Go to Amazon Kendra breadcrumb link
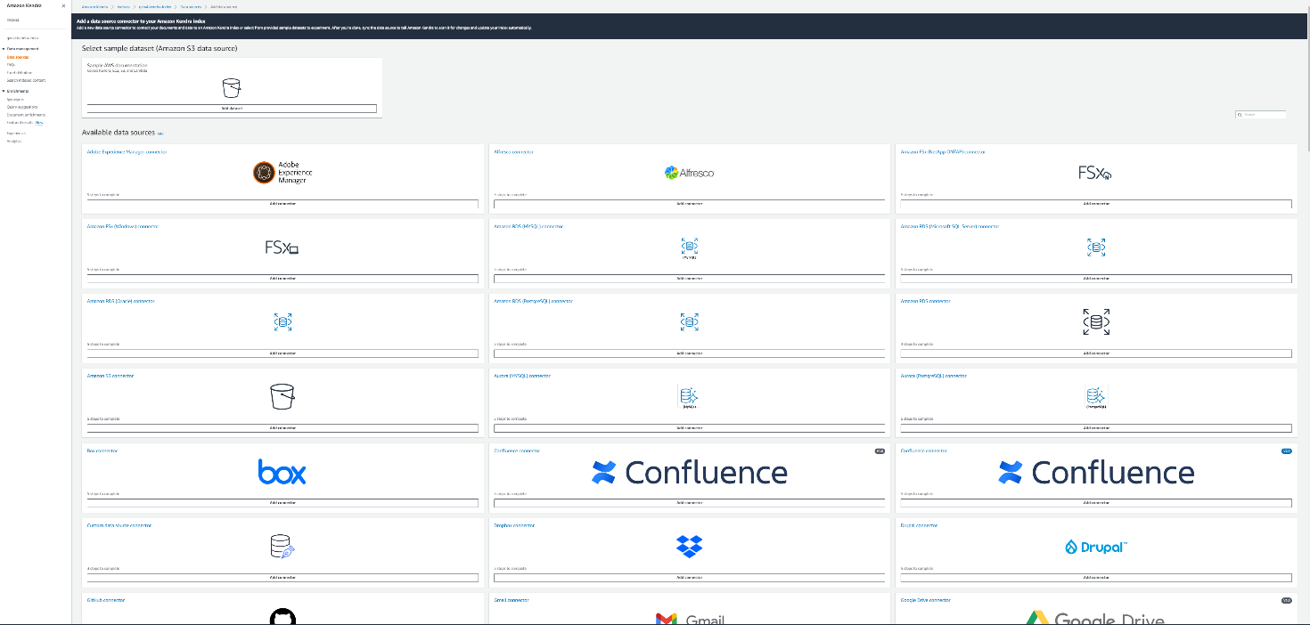Viewport: 1310px width, 625px height. pos(94,6)
